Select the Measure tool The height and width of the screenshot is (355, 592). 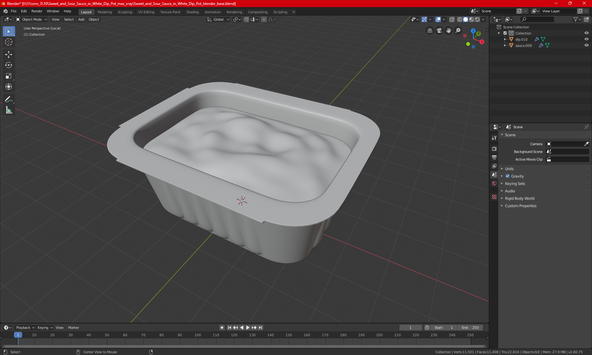(x=9, y=110)
